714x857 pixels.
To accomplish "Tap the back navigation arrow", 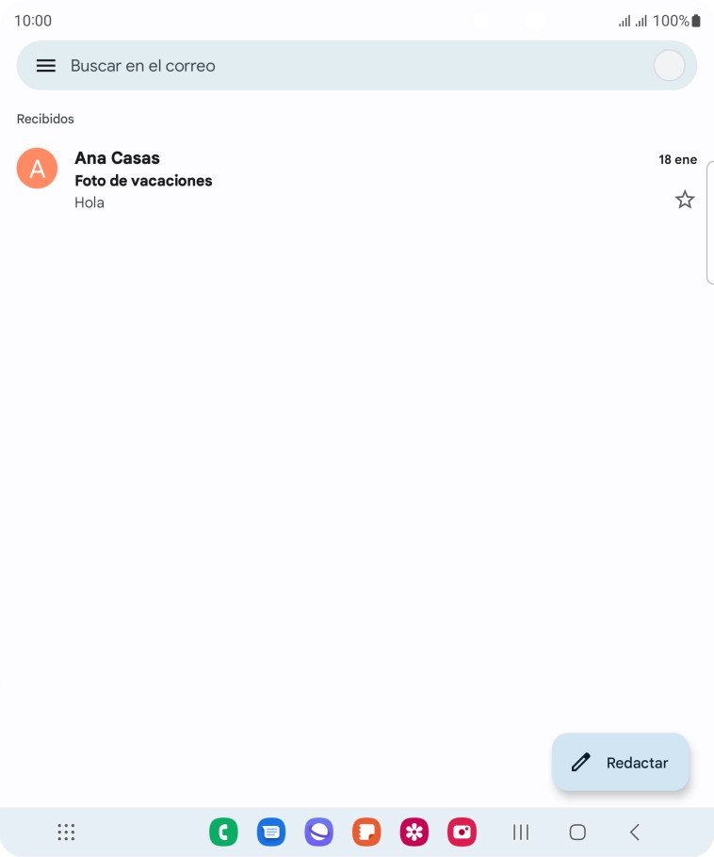I will (635, 832).
